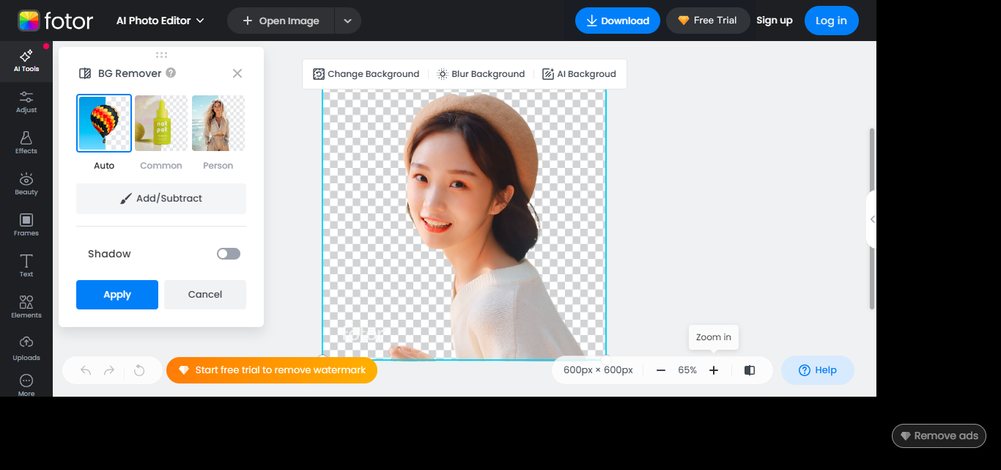Click the redo arrow
1001x470 pixels.
tap(109, 370)
